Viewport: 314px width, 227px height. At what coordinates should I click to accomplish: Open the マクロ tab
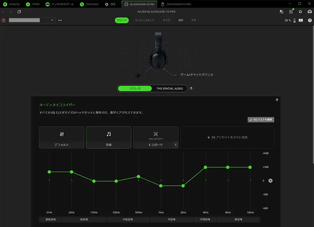click(x=33, y=4)
